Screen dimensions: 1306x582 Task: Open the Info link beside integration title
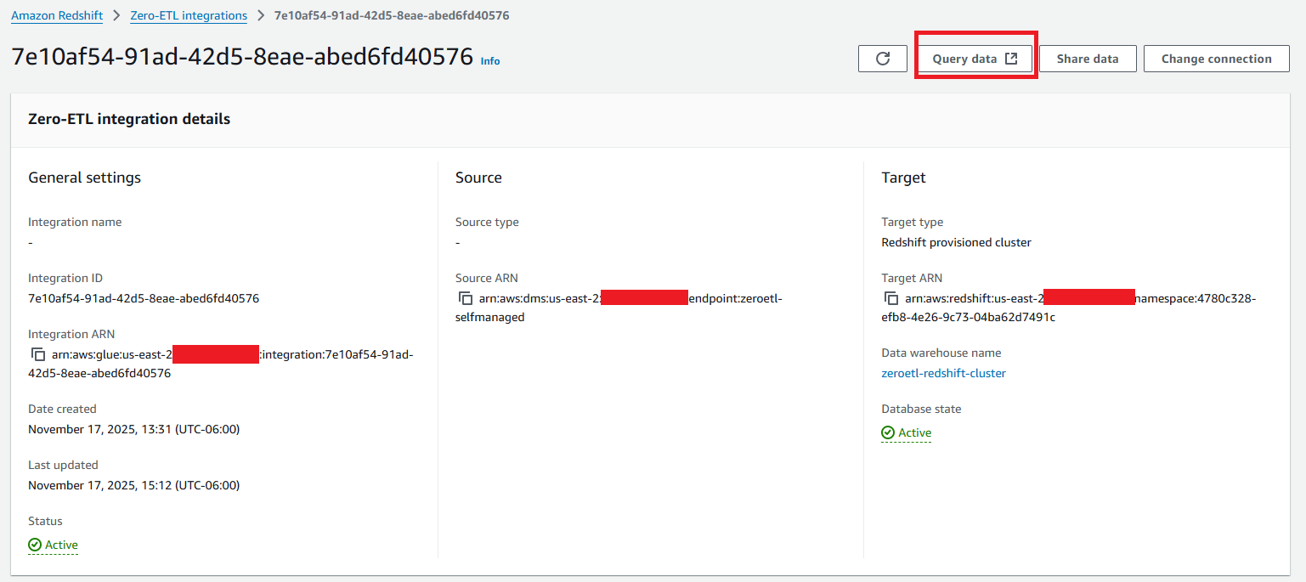[x=490, y=61]
